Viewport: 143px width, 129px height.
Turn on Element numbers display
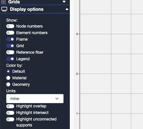pyautogui.click(x=10, y=33)
